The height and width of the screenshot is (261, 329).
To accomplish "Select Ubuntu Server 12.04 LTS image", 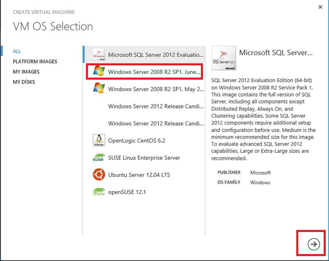I will 144,175.
